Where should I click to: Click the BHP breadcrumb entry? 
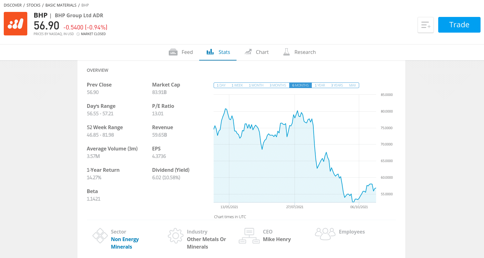85,5
